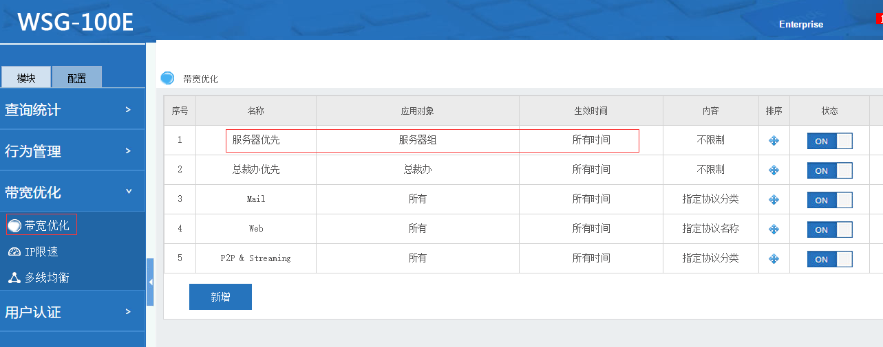Toggle the Mail policy ON switch
The width and height of the screenshot is (883, 347).
point(829,200)
